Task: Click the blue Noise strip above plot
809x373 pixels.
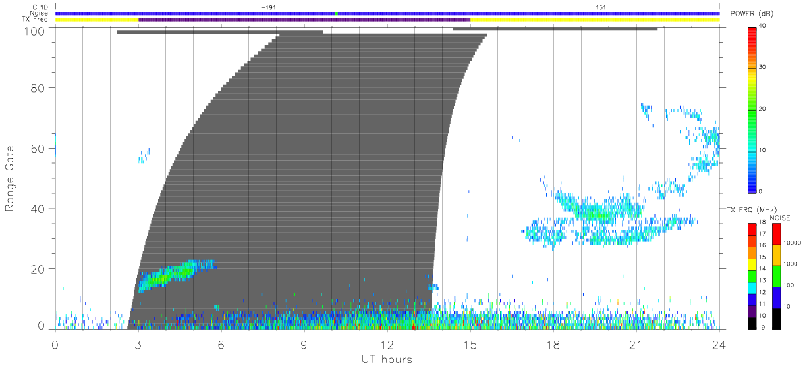Action: tap(387, 13)
